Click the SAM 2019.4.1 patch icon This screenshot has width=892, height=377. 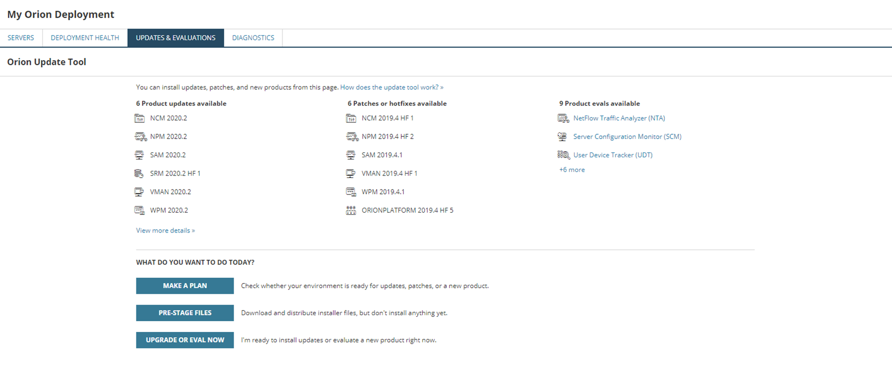pyautogui.click(x=351, y=155)
